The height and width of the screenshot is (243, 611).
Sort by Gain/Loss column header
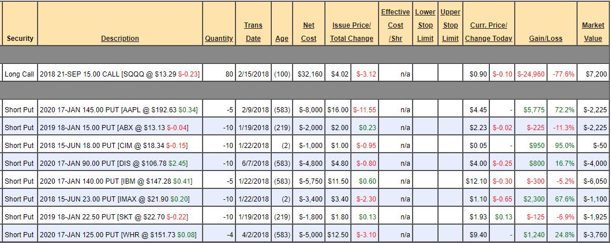(545, 39)
